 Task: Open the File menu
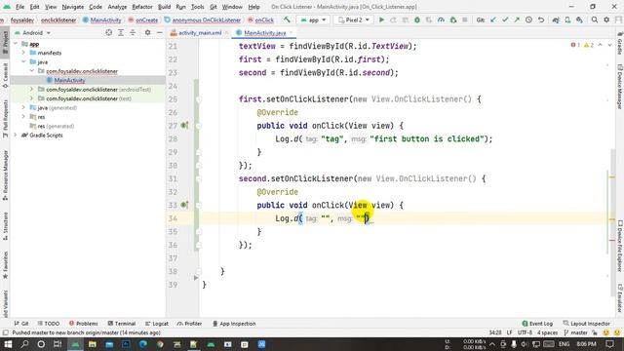coord(19,7)
